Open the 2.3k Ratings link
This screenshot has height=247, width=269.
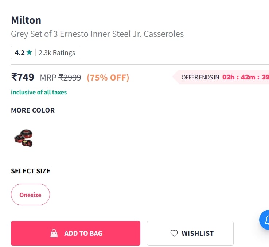57,52
